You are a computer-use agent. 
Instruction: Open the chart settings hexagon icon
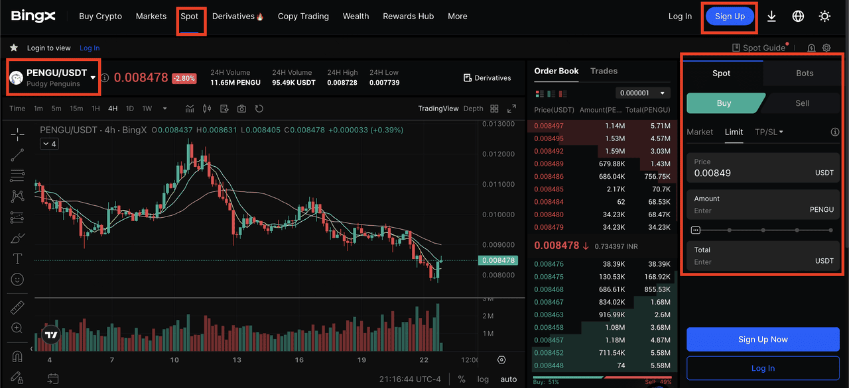coord(501,360)
